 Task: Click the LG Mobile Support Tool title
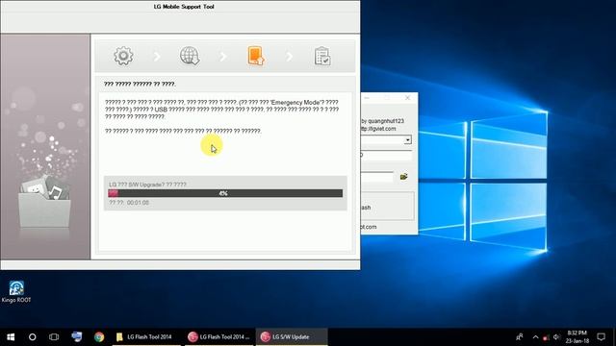184,7
